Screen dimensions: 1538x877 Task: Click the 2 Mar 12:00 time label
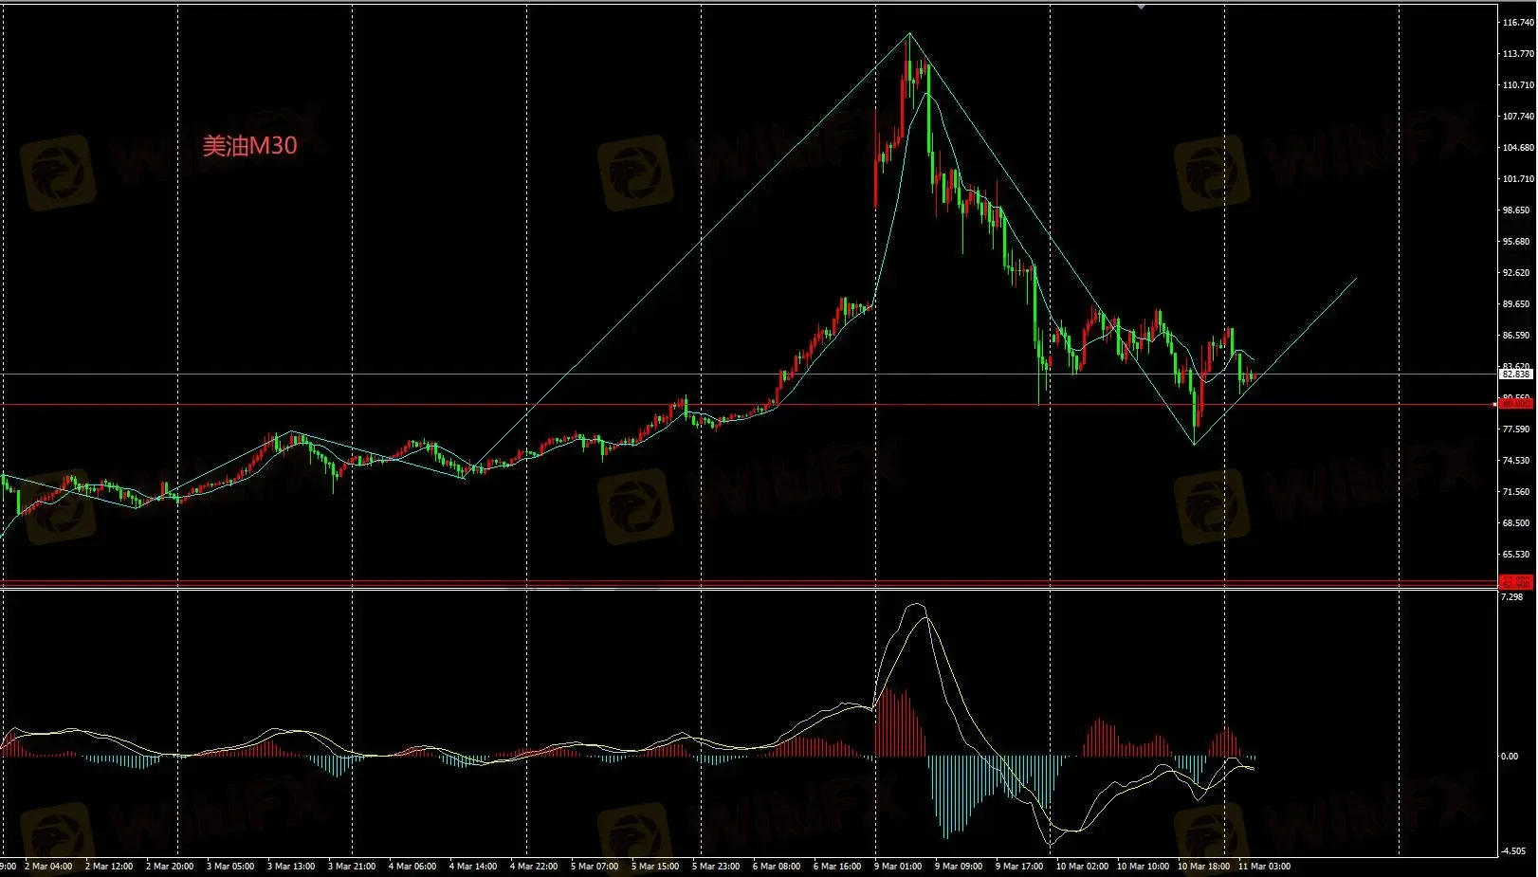pyautogui.click(x=109, y=867)
